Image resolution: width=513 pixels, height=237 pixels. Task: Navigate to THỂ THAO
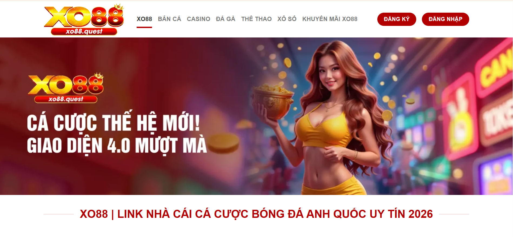(256, 19)
